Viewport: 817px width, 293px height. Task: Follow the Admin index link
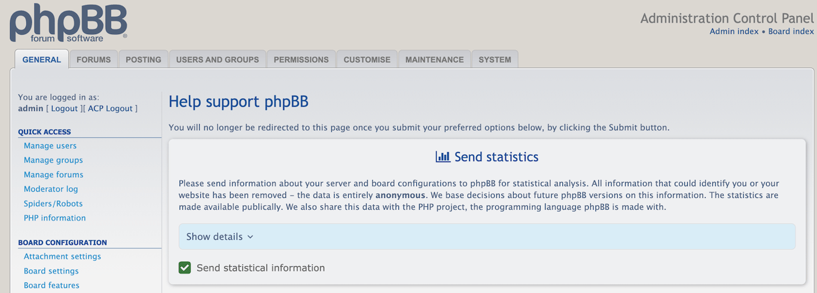coord(734,32)
